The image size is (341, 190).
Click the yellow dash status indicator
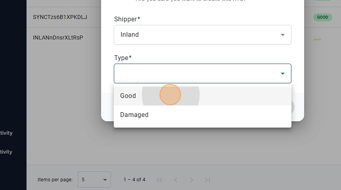click(317, 40)
